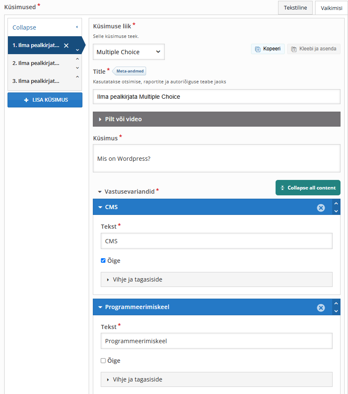
Task: Open the Multiple Choice question type dropdown
Action: pyautogui.click(x=129, y=52)
